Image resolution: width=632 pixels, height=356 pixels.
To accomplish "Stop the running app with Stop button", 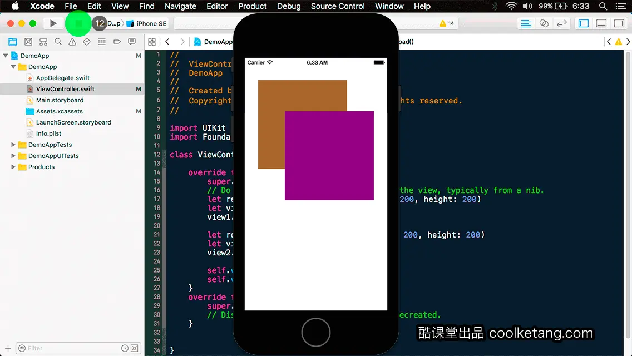I will coord(78,23).
